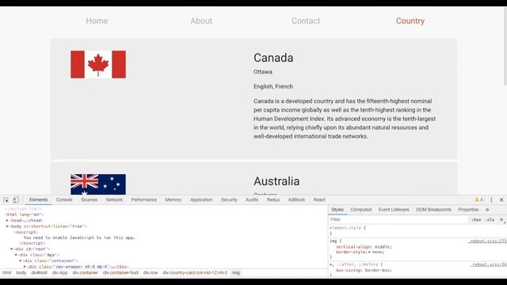Select the html lang="en" line
Viewport: 507px width, 285px height.
point(25,215)
